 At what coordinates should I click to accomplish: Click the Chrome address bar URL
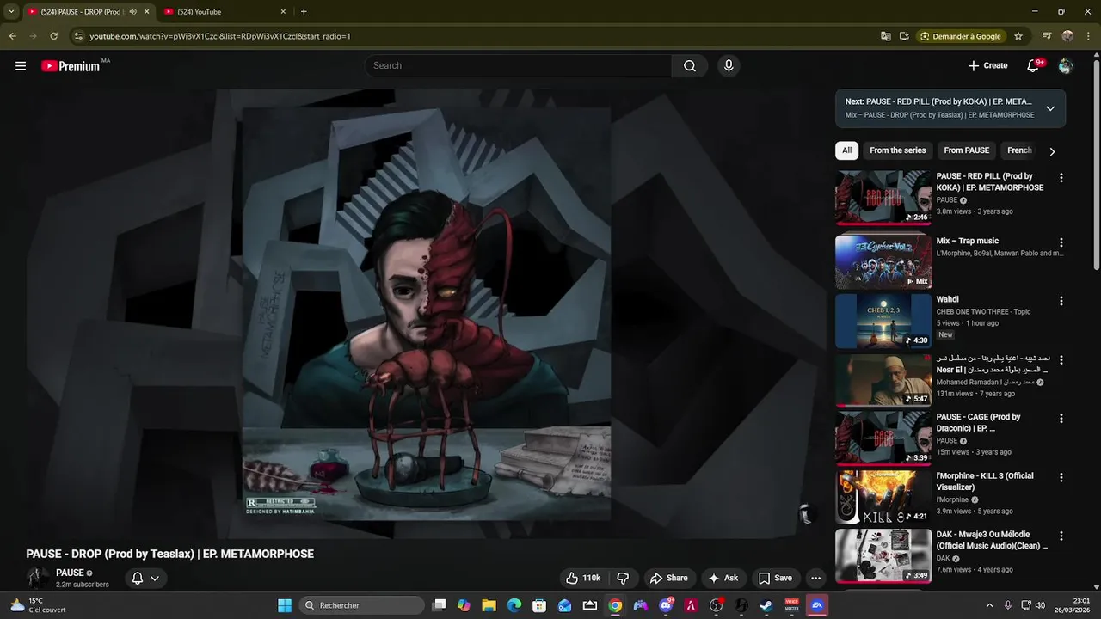click(219, 36)
